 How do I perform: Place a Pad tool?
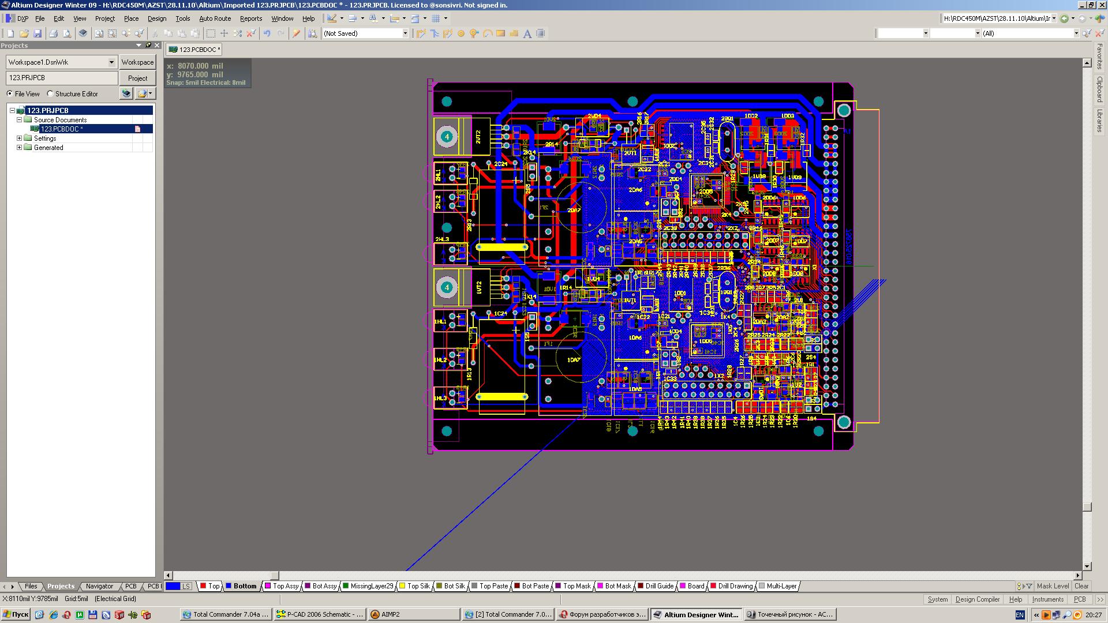pyautogui.click(x=461, y=33)
